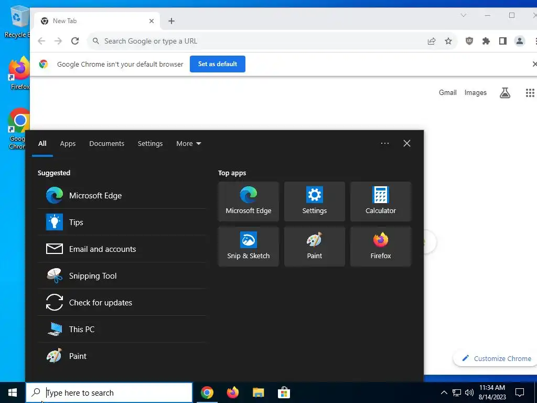Open Search Labs flask icon
This screenshot has height=403, width=537.
pyautogui.click(x=505, y=92)
